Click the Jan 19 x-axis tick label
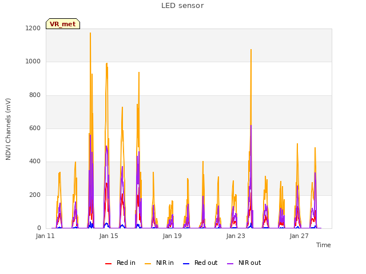 pos(172,236)
